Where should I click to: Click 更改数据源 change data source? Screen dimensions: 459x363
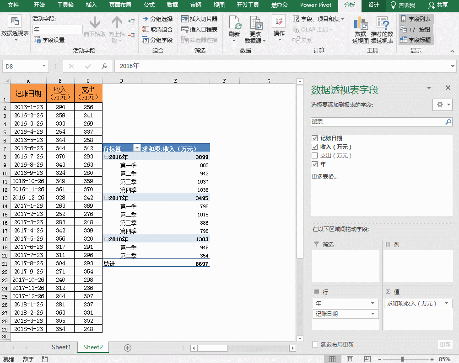coord(255,29)
